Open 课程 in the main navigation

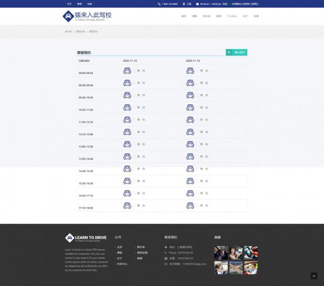(194, 16)
